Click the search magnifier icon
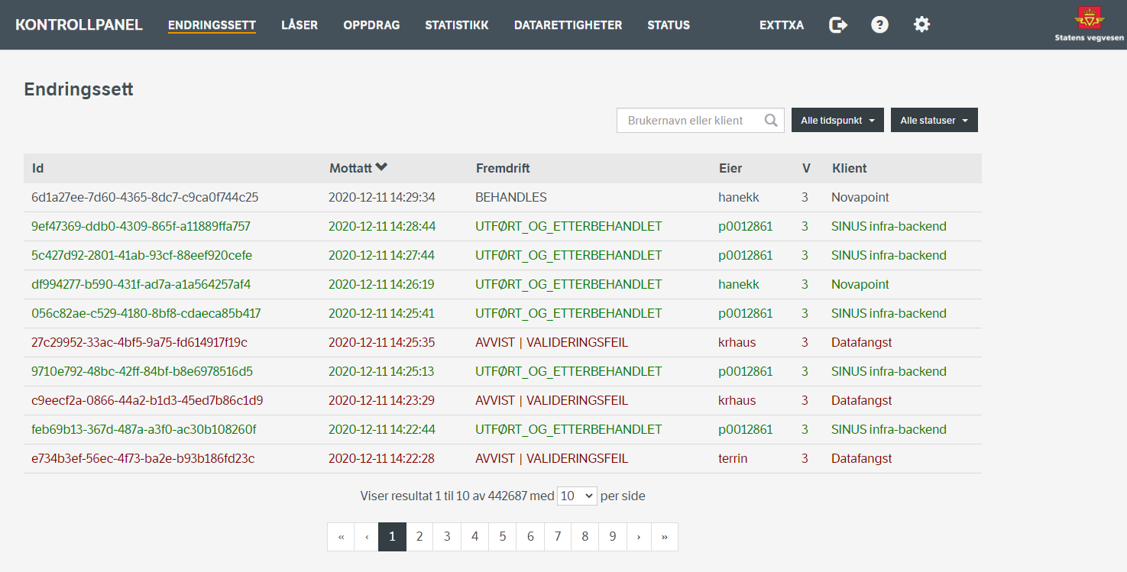 (x=771, y=121)
